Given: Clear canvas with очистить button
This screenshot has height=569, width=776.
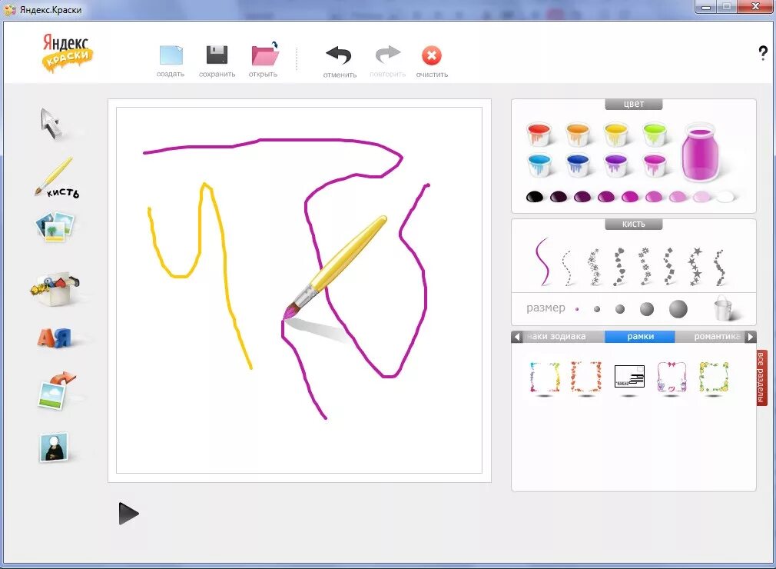Looking at the screenshot, I should click(x=432, y=62).
